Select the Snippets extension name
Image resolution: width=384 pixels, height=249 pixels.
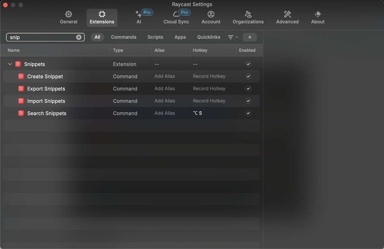pyautogui.click(x=35, y=64)
